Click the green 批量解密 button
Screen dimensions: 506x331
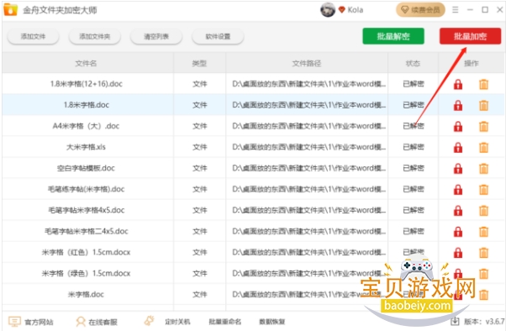393,36
